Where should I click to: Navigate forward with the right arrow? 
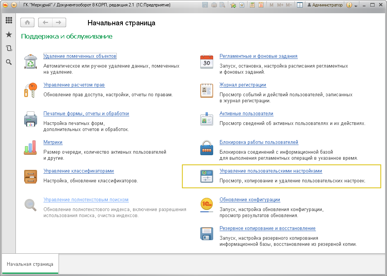point(59,22)
